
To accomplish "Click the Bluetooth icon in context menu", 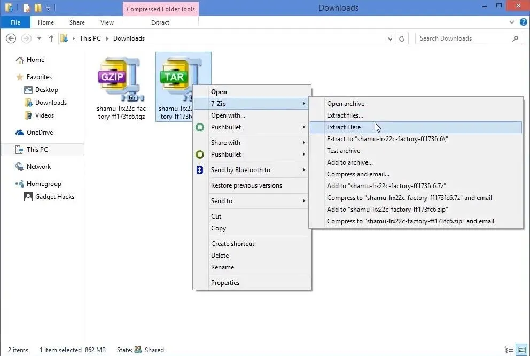I will tap(200, 170).
